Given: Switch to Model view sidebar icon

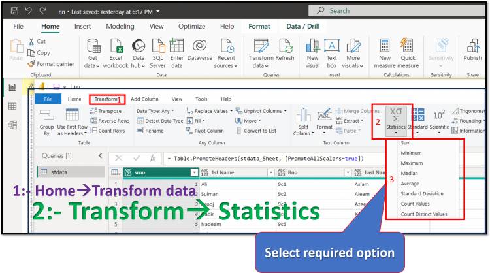Looking at the screenshot, I should tap(12, 125).
